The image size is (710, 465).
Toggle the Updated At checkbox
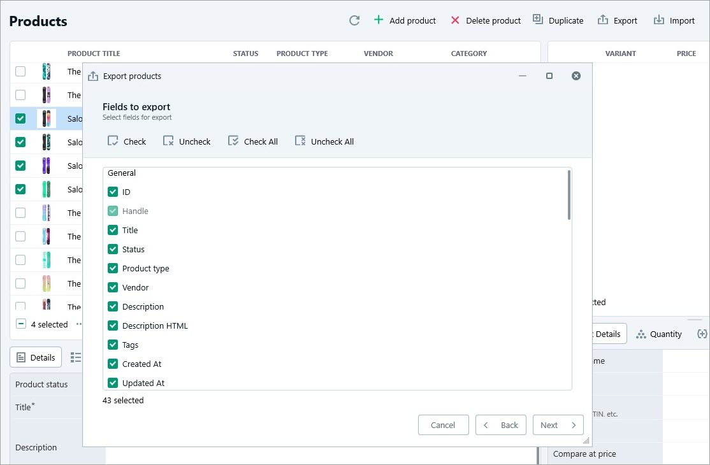pos(113,383)
